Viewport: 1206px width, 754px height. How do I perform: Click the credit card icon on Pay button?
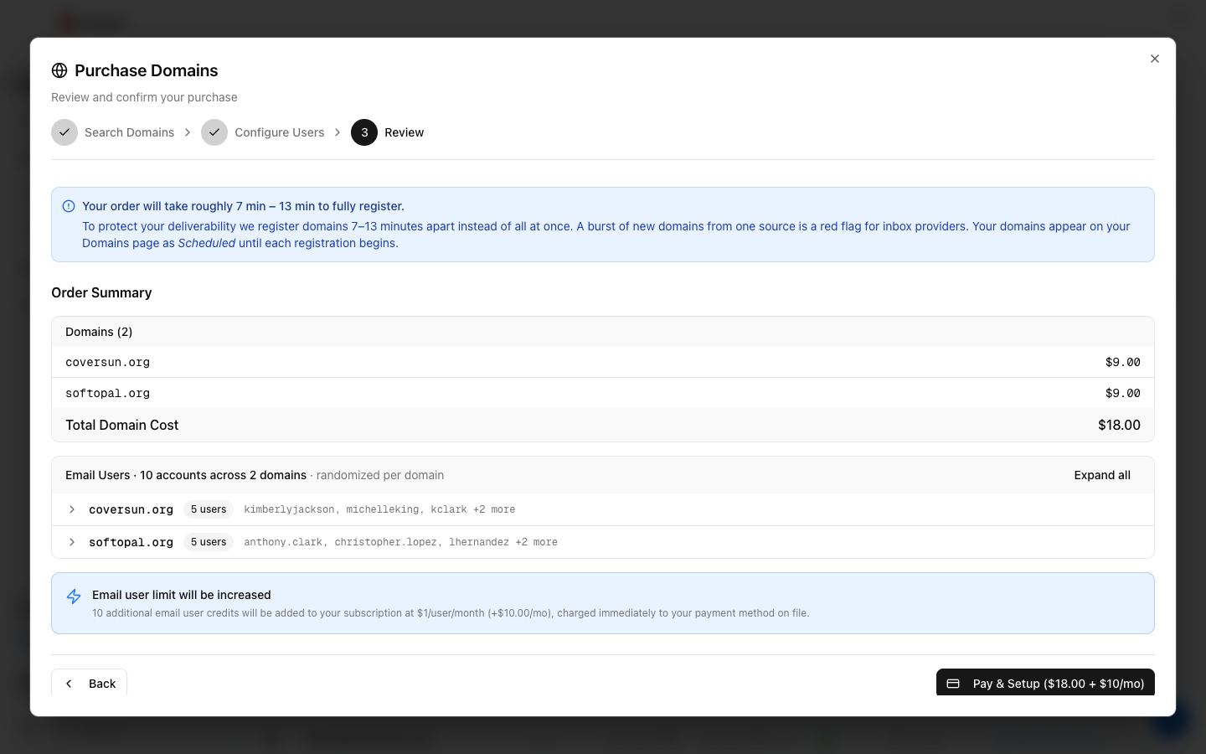(953, 684)
